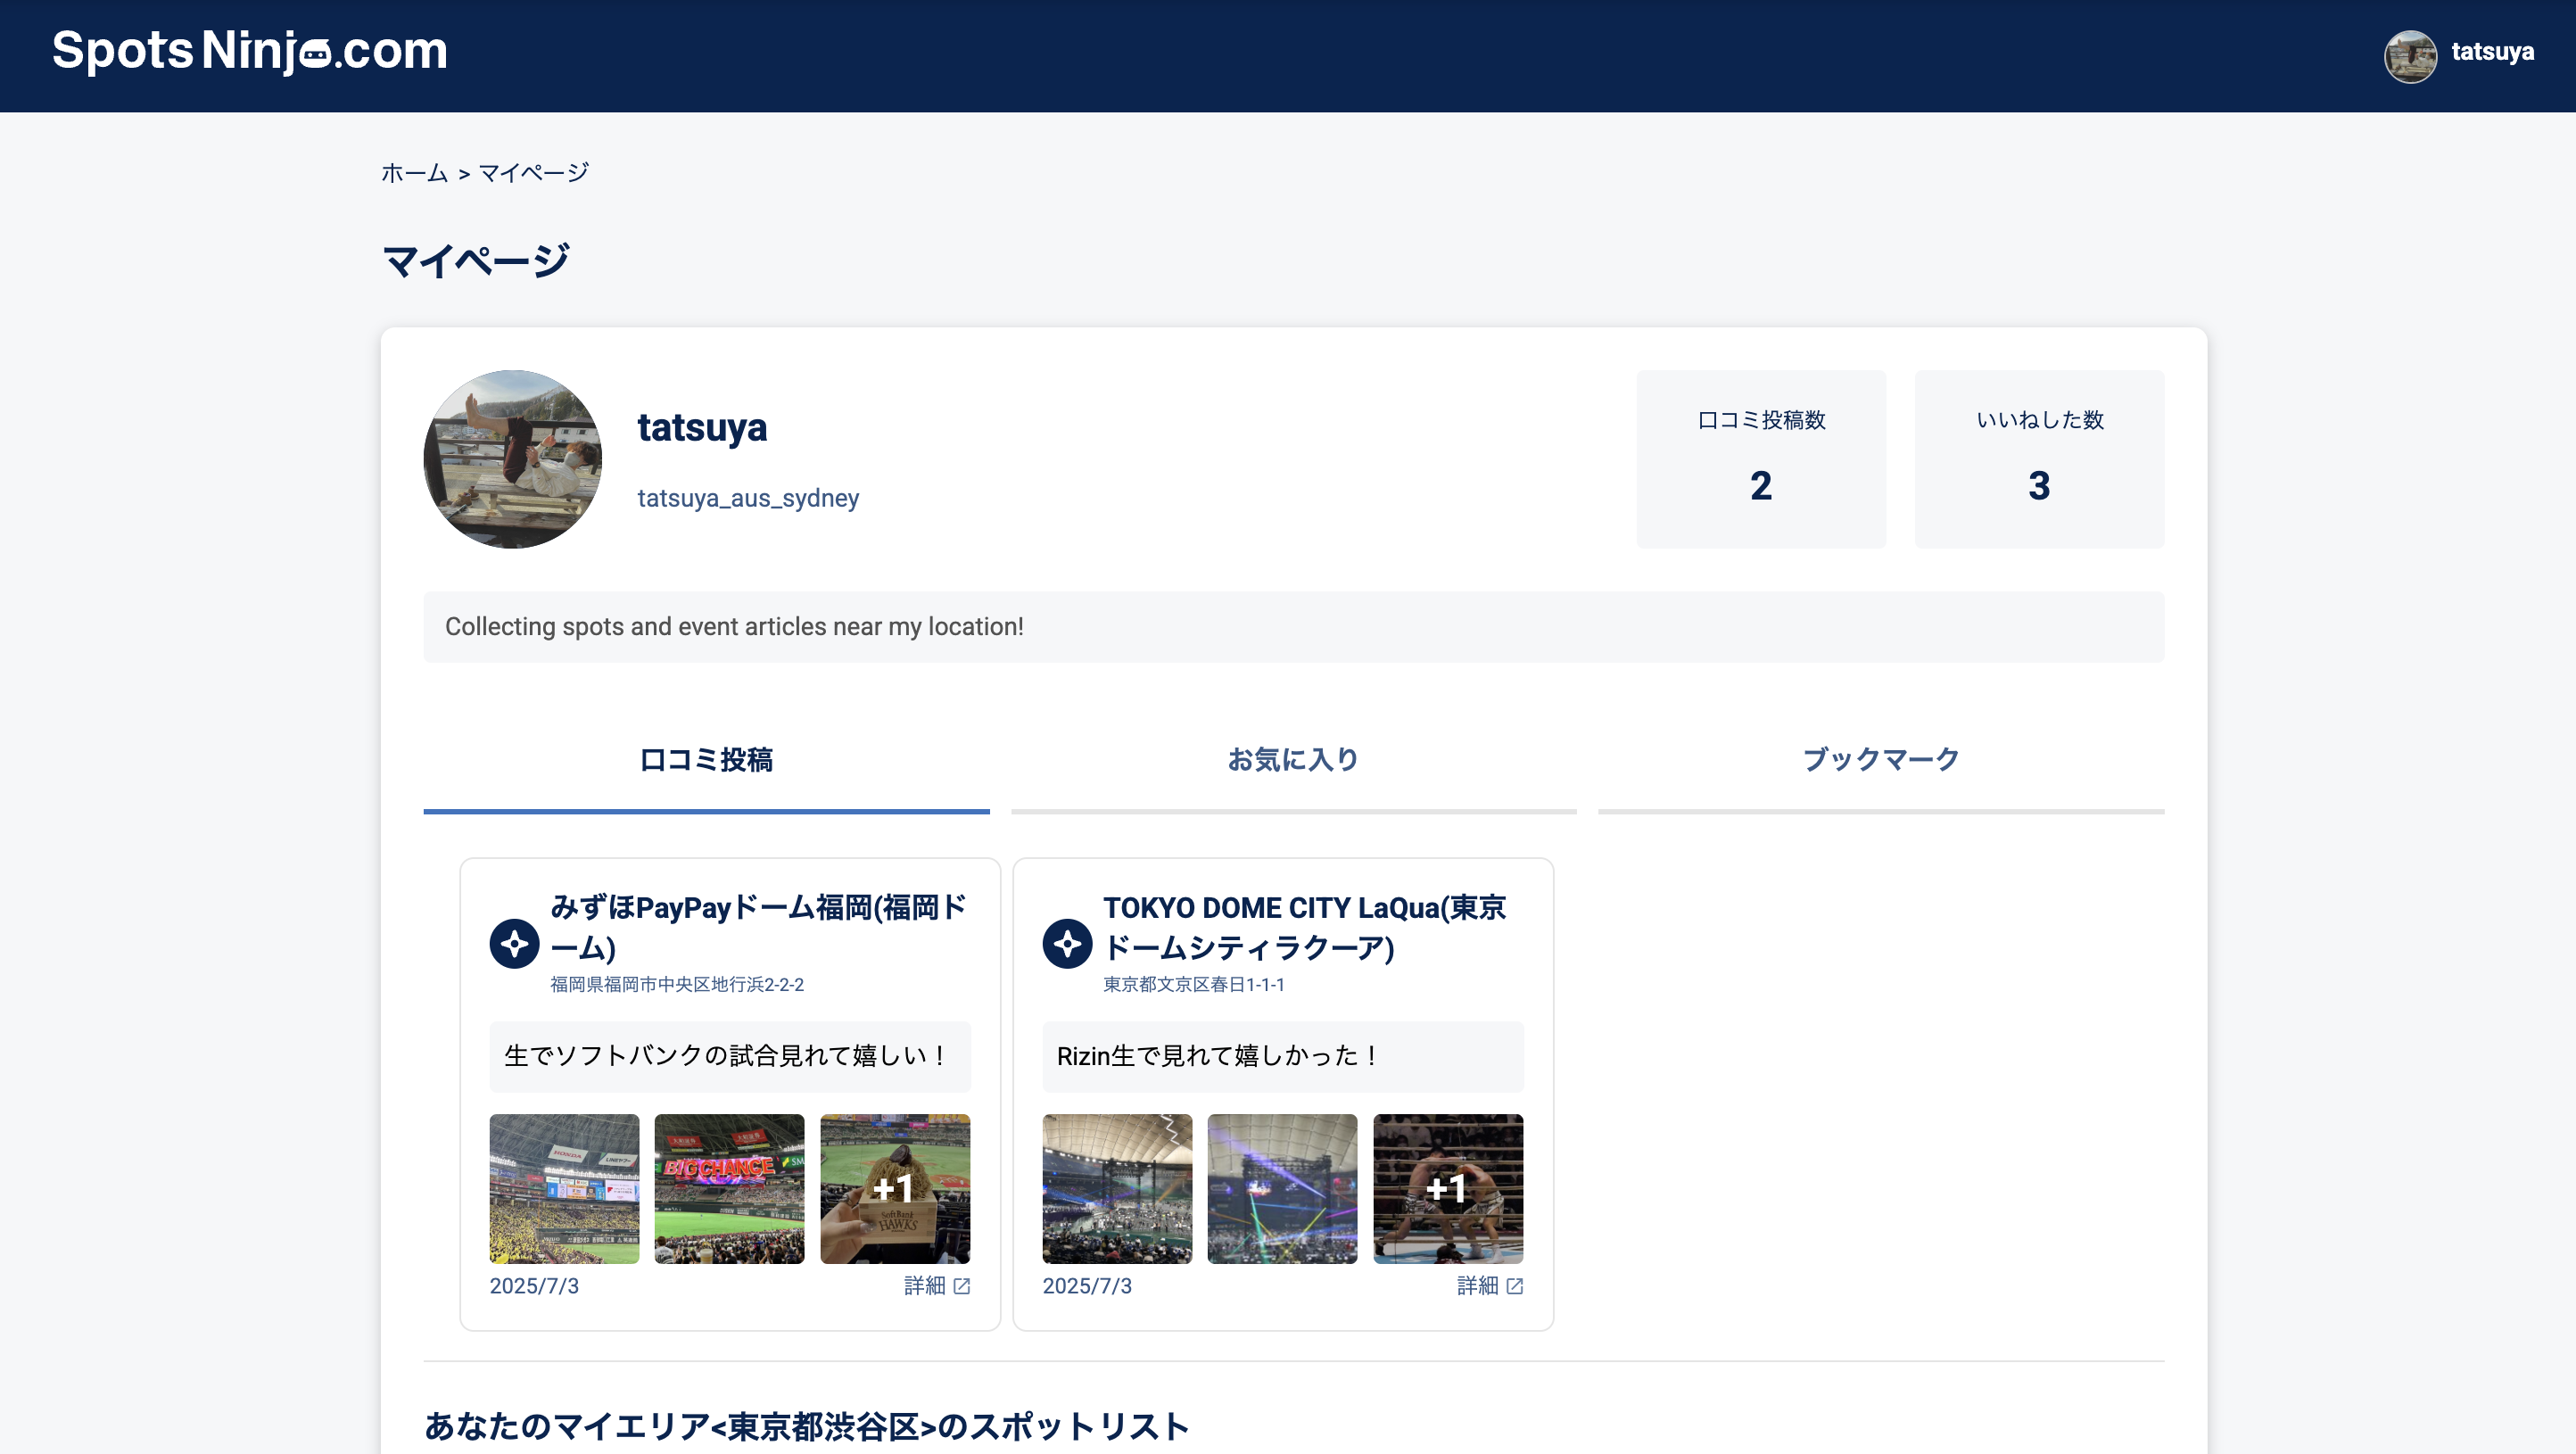Screen dimensions: 2576x1454
Task: Click the compass icon beside TOKYO DOME CITY
Action: click(1067, 943)
